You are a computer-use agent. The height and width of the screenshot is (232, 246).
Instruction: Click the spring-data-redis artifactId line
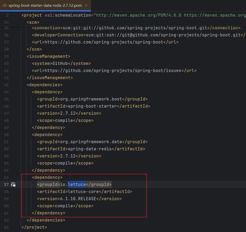[x=91, y=149]
